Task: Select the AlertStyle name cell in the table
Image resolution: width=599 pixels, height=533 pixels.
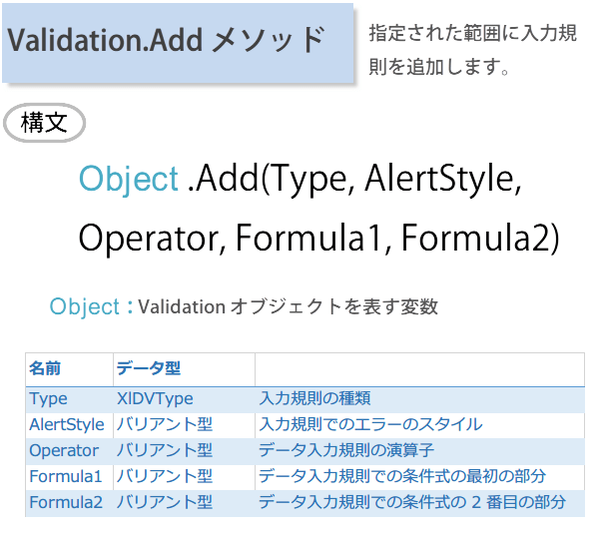Action: (x=66, y=424)
